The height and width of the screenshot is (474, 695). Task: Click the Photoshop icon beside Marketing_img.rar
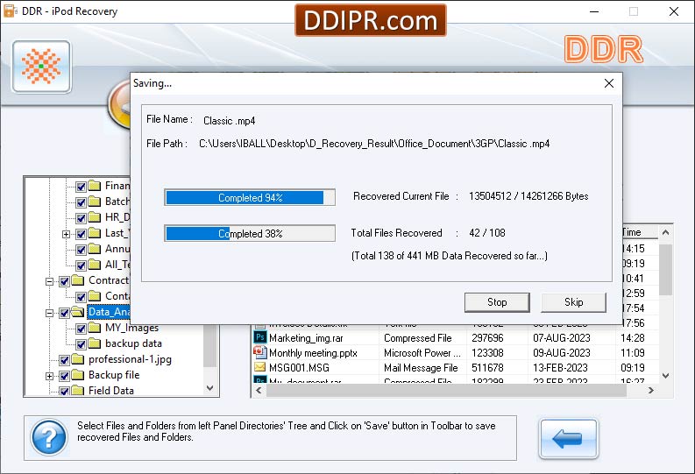click(259, 337)
